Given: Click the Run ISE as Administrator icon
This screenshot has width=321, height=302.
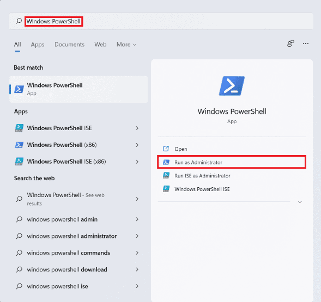Looking at the screenshot, I should point(166,175).
